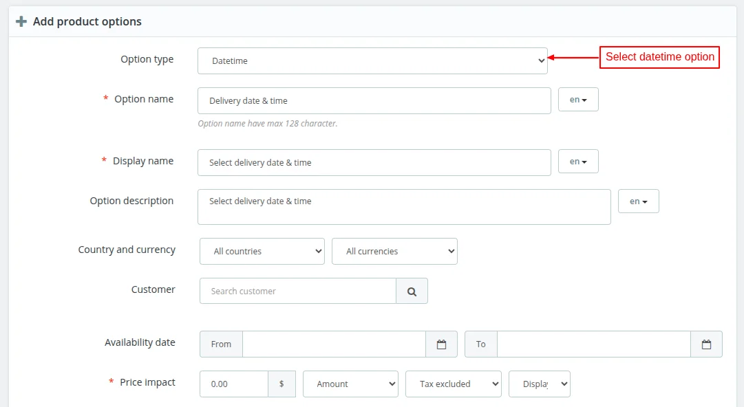The width and height of the screenshot is (744, 407).
Task: Click the green plus icon beside Add product options
Action: [21, 21]
